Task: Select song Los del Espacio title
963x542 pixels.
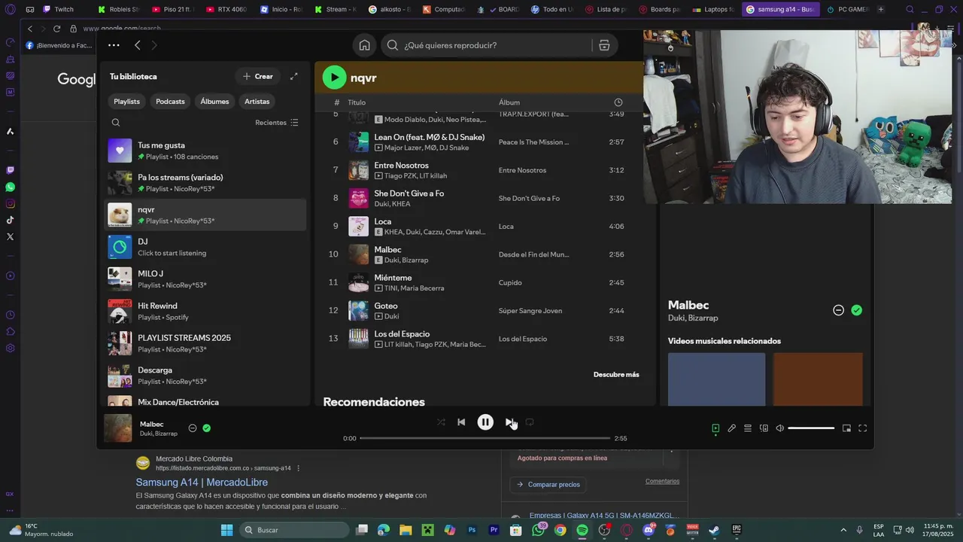Action: click(x=402, y=334)
